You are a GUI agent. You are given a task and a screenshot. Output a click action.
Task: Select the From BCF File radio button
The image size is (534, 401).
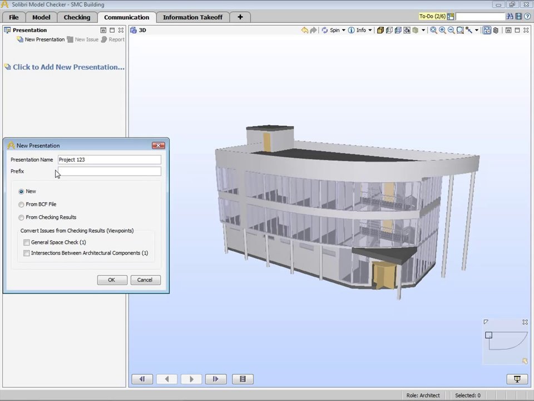21,204
